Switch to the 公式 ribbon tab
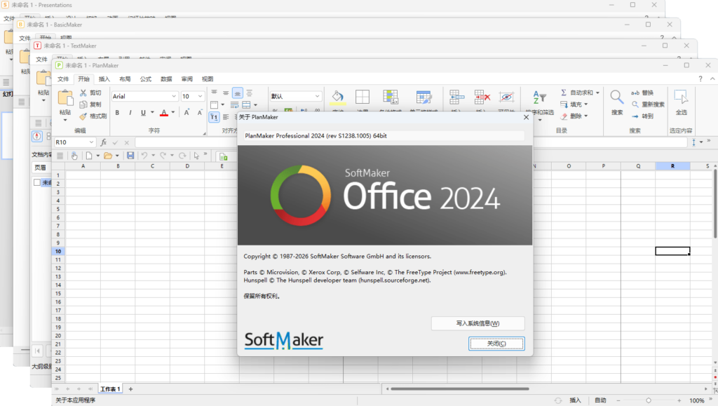718x406 pixels. tap(146, 79)
